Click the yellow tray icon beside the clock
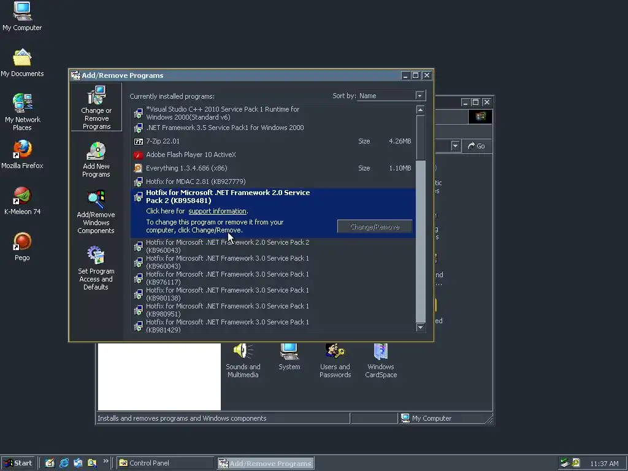This screenshot has width=628, height=471. click(x=576, y=463)
